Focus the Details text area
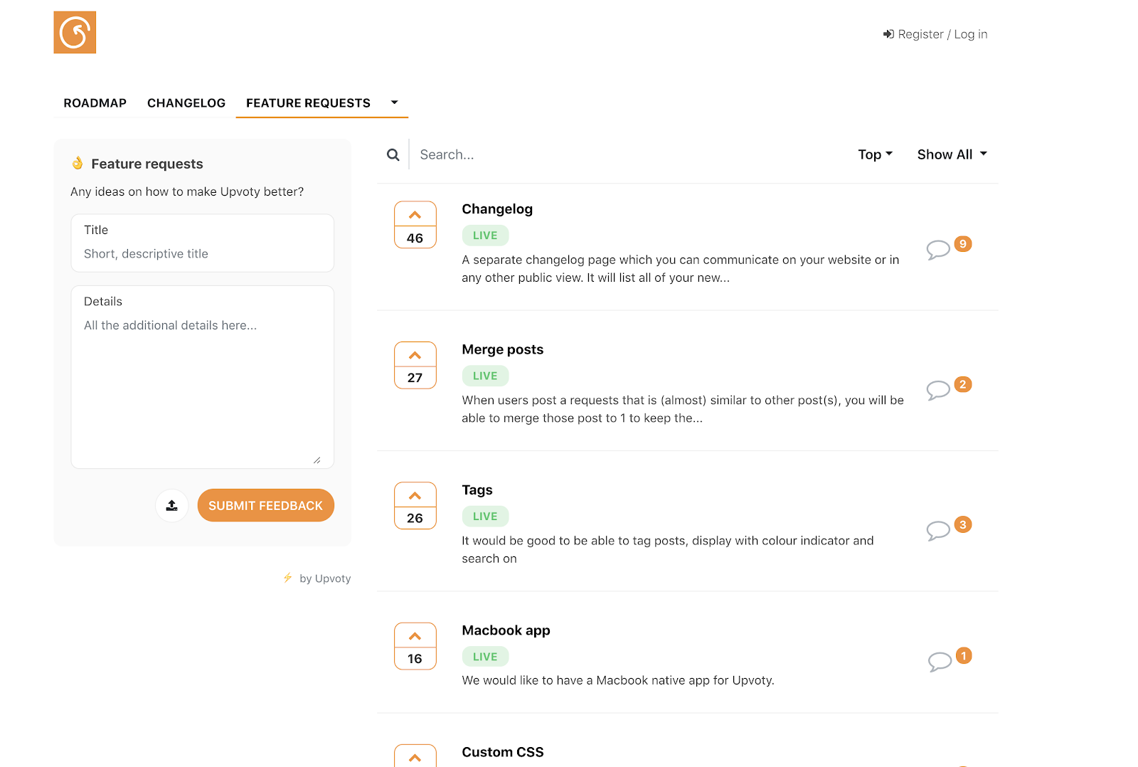Viewport: 1138px width, 767px height. [203, 377]
